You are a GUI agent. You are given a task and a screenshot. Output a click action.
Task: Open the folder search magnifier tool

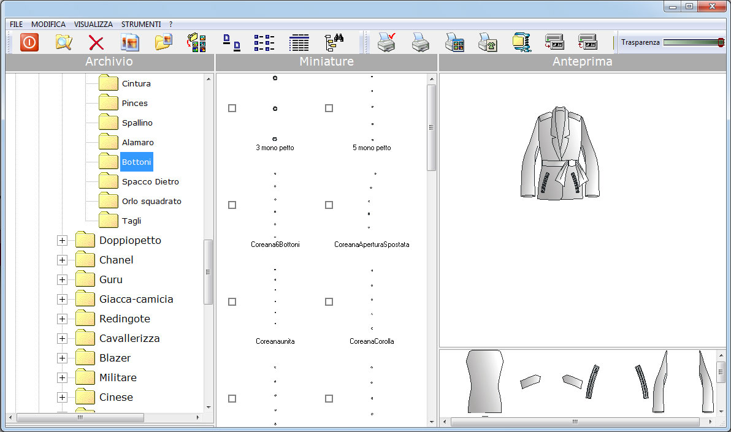click(63, 42)
